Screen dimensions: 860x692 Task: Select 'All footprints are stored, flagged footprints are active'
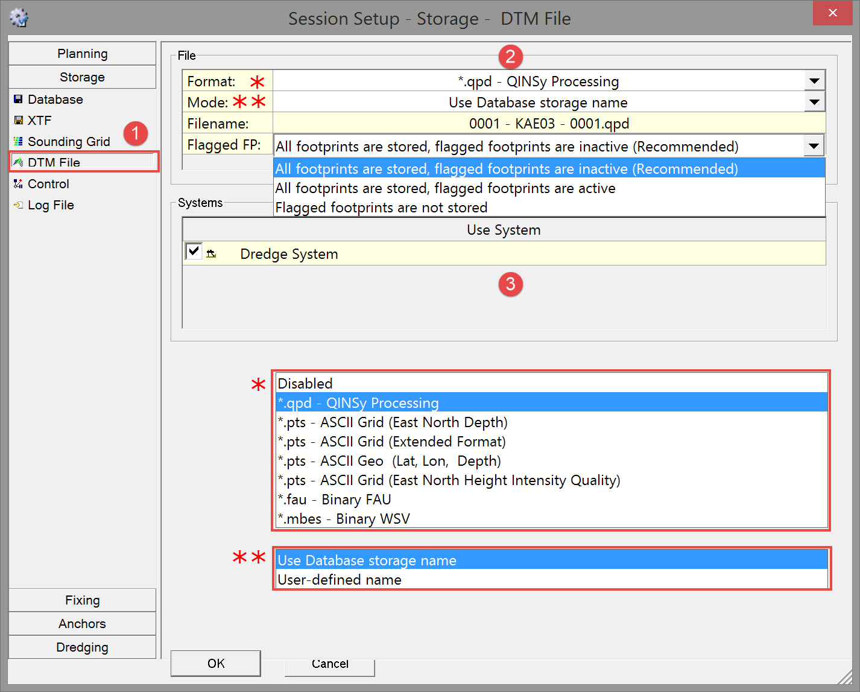point(445,188)
